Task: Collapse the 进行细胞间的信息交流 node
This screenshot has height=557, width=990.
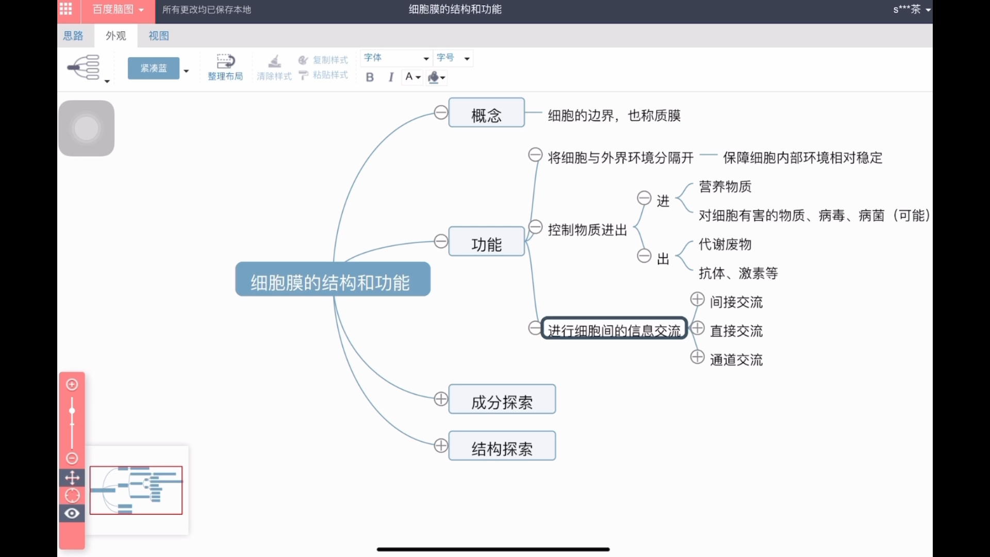Action: pyautogui.click(x=535, y=328)
